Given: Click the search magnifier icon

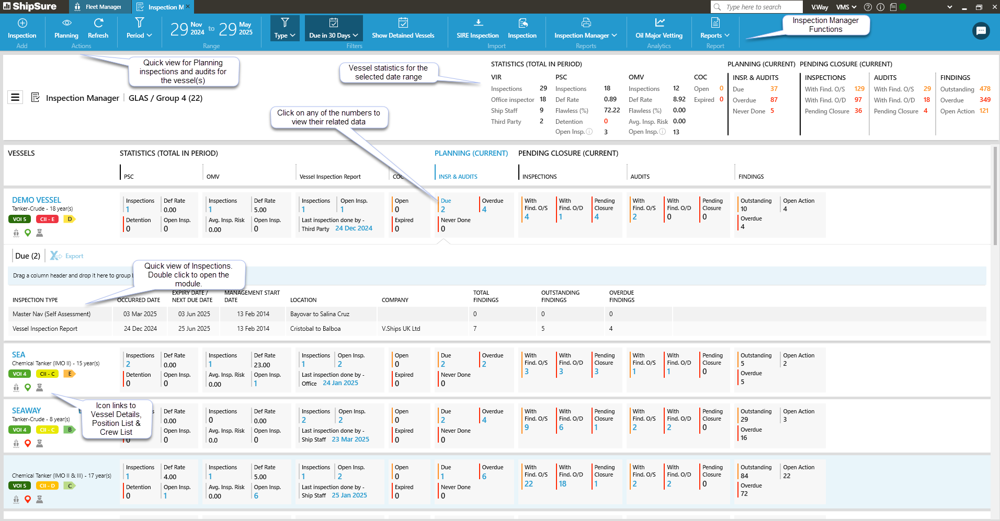Looking at the screenshot, I should 717,7.
